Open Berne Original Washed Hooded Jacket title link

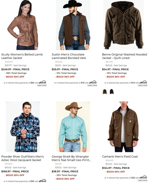click(x=124, y=56)
